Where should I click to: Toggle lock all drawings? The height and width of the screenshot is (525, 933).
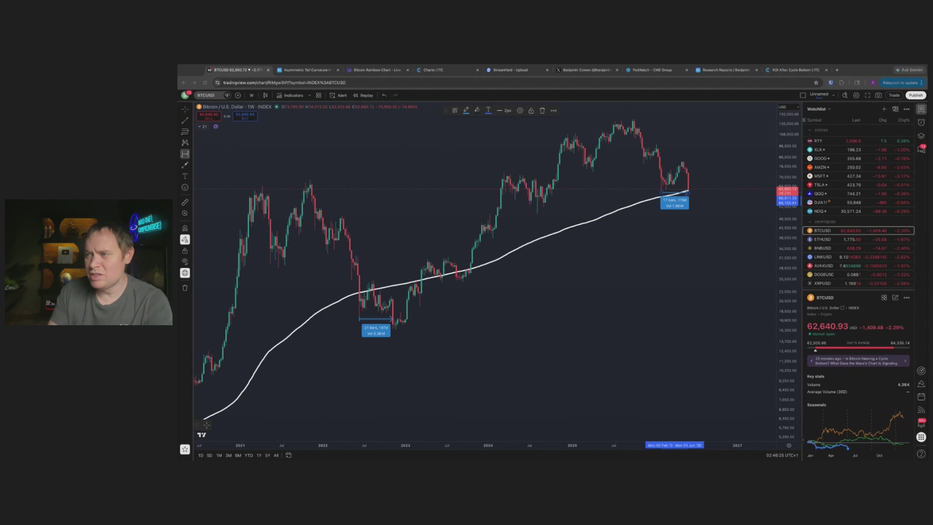click(185, 251)
